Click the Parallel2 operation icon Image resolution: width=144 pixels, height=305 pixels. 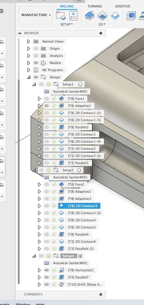pos(61,127)
